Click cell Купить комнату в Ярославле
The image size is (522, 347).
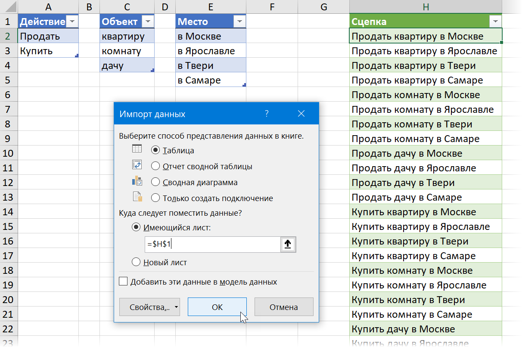(426, 285)
